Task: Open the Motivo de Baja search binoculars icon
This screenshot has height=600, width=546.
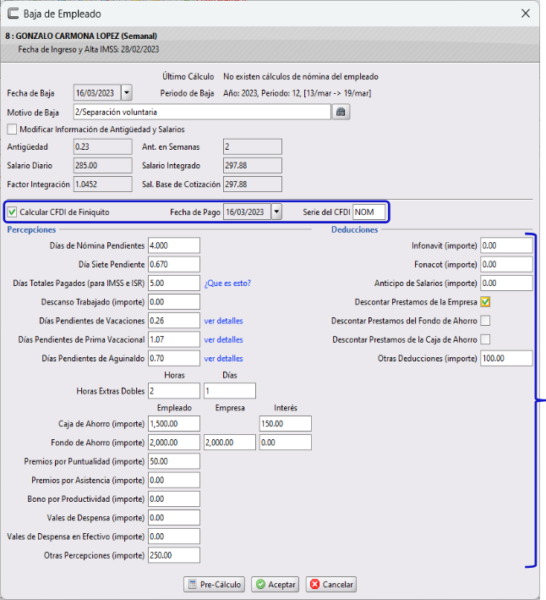Action: pyautogui.click(x=341, y=112)
